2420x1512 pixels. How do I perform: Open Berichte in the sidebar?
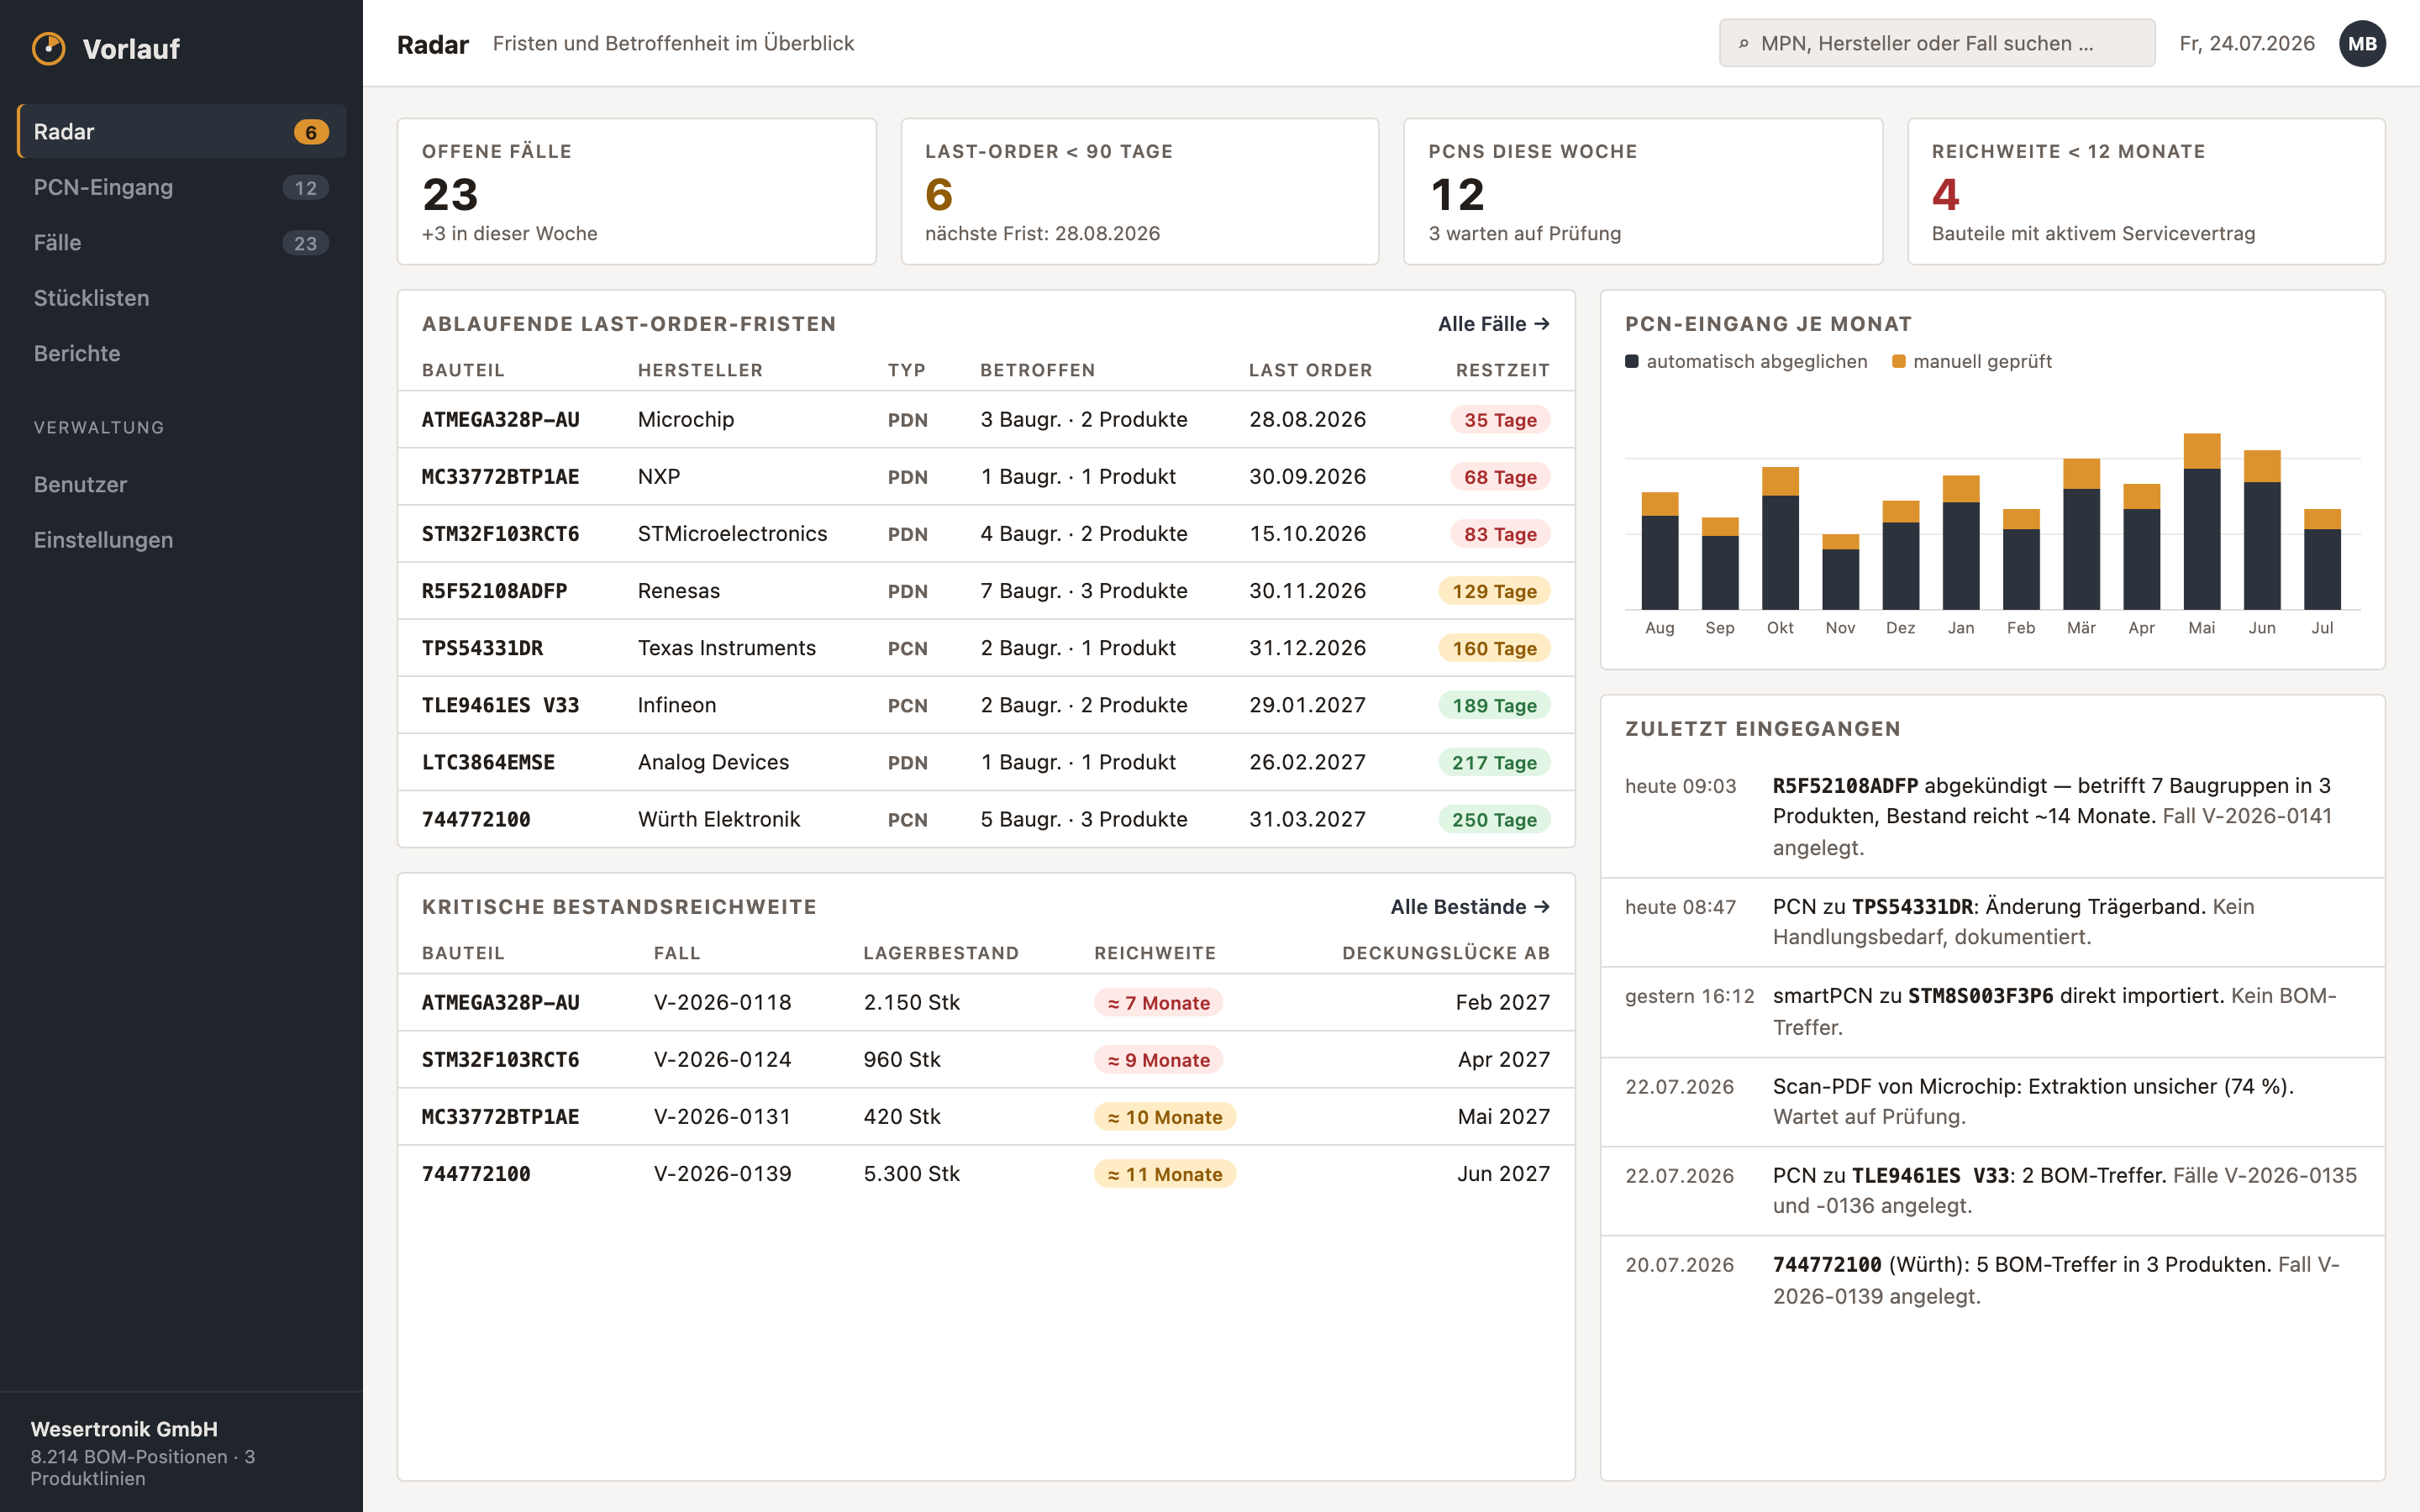coord(181,353)
